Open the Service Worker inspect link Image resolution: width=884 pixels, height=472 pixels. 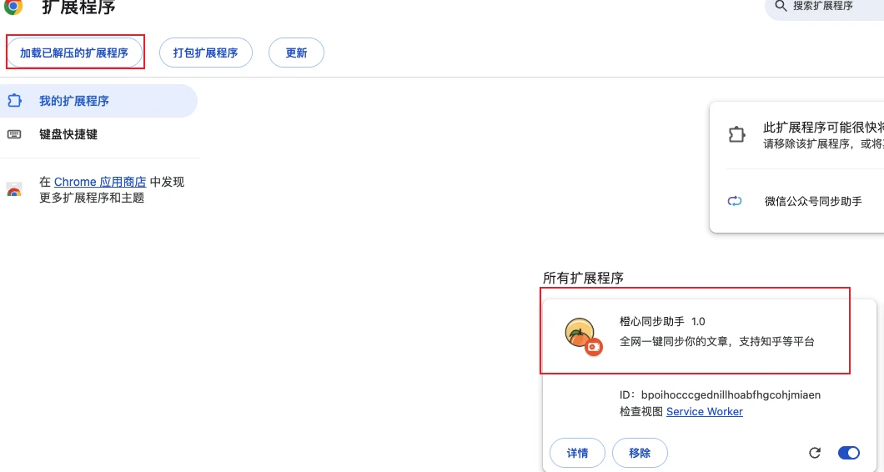point(704,411)
